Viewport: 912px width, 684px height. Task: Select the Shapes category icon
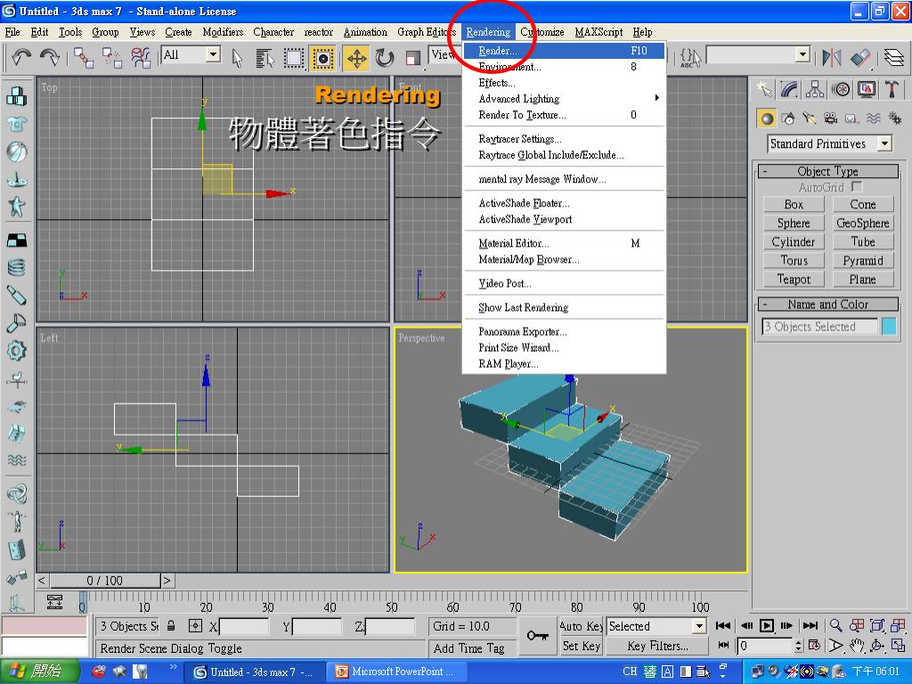[789, 118]
